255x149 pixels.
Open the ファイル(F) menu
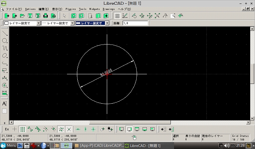pos(14,9)
